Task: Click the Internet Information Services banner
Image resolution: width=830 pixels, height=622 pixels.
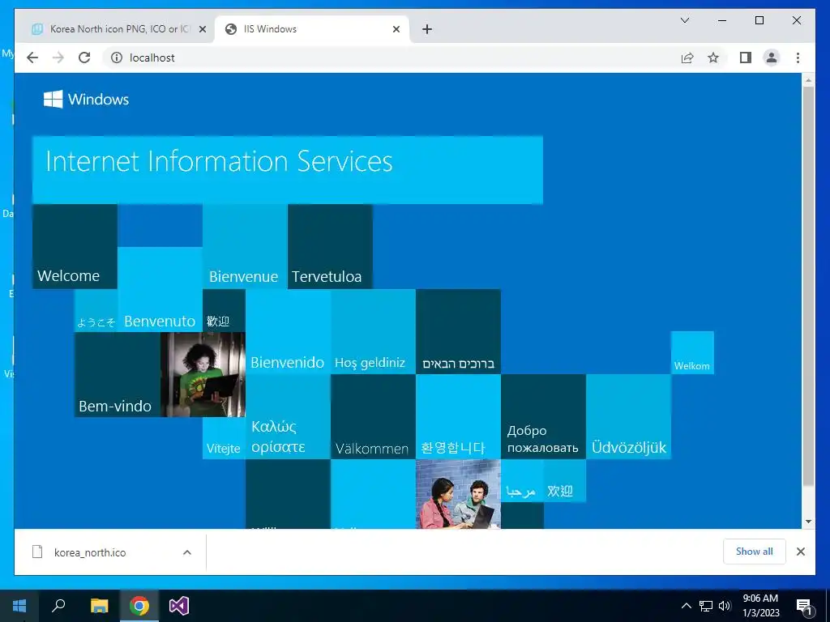Action: (x=288, y=170)
